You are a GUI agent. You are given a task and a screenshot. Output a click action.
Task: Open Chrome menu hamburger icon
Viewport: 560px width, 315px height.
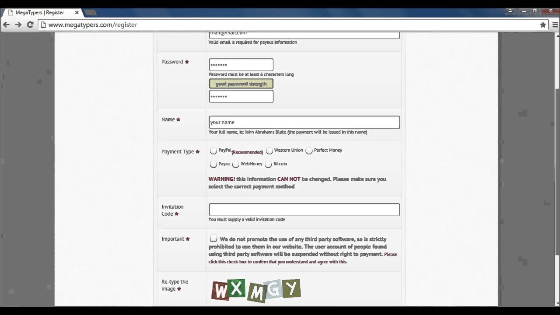(x=555, y=25)
